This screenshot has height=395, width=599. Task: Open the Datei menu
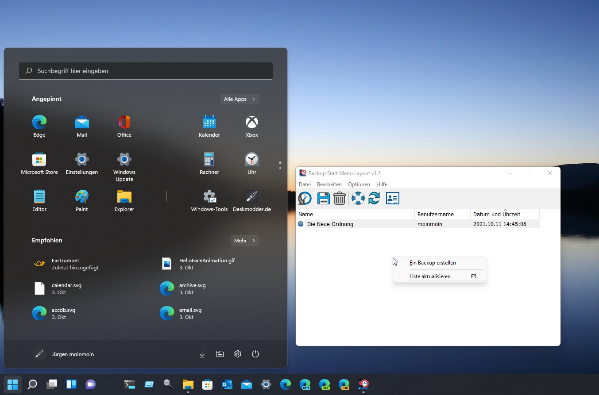pyautogui.click(x=305, y=184)
